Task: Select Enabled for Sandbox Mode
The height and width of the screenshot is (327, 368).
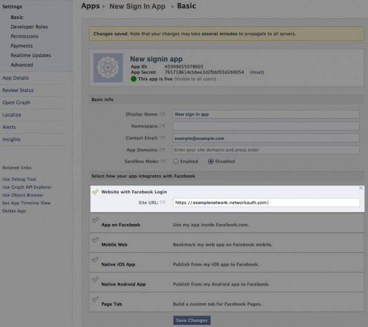Action: [176, 161]
